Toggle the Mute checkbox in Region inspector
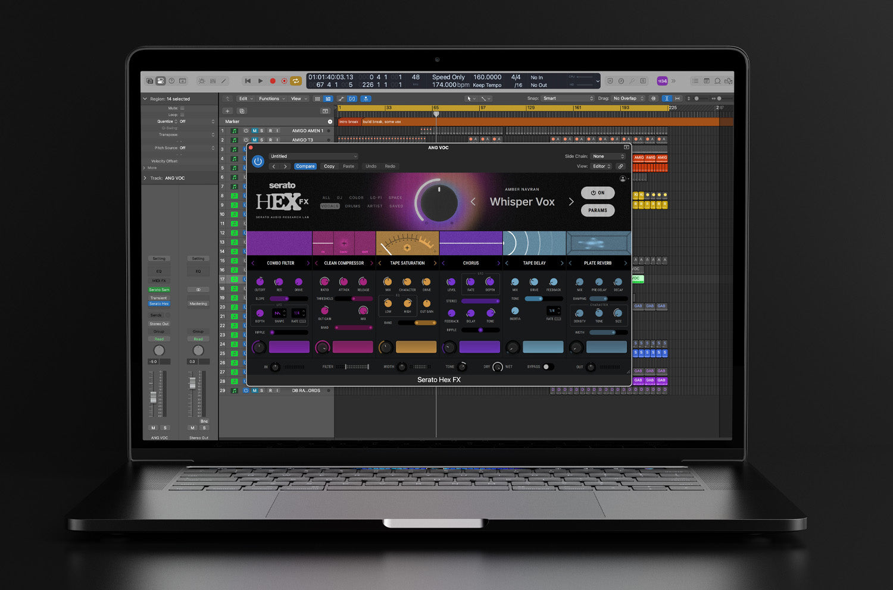 coord(182,108)
